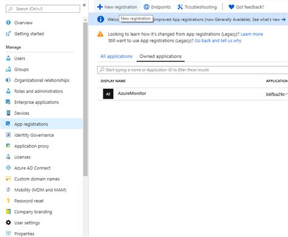Click the App registrations grid icon
Image resolution: width=288 pixels, height=237 pixels.
[8, 124]
